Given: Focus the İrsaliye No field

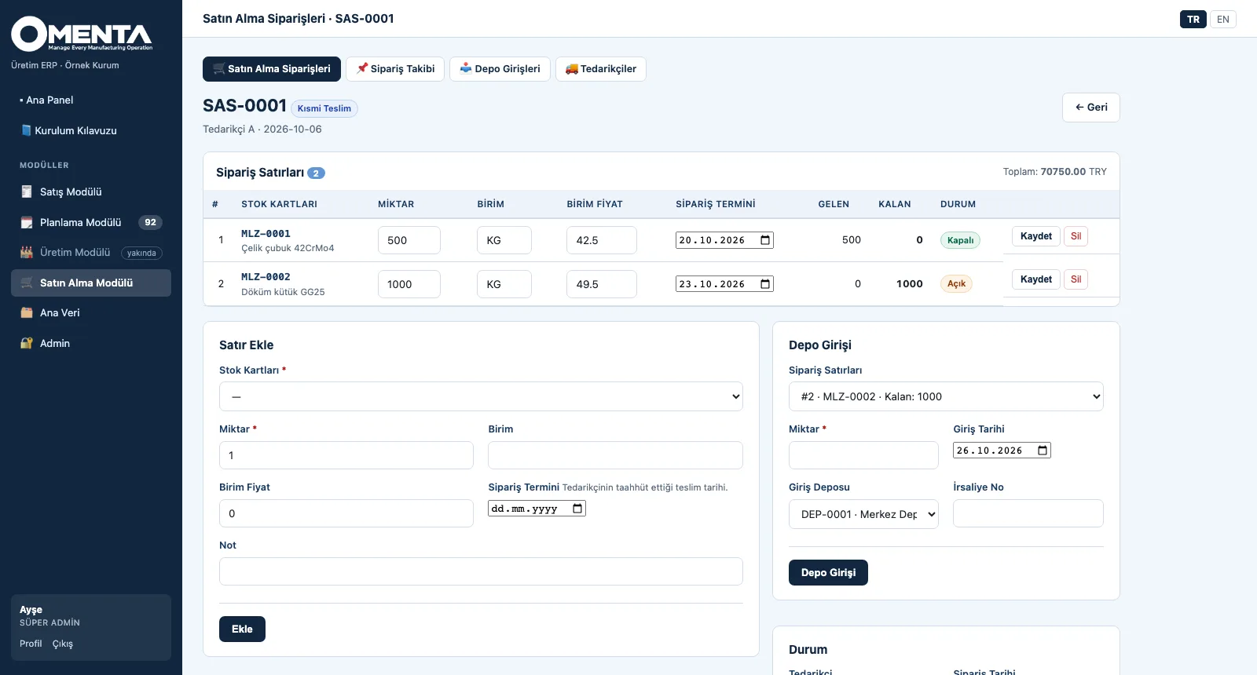Looking at the screenshot, I should pyautogui.click(x=1028, y=513).
